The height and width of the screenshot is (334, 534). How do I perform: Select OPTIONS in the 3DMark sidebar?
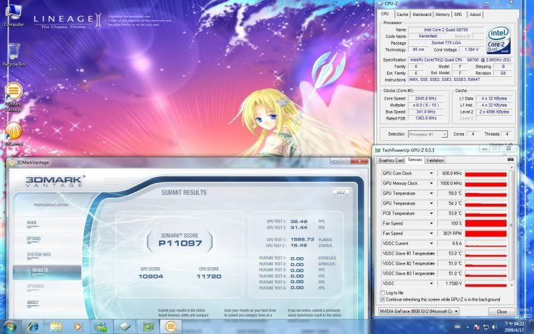pos(33,238)
